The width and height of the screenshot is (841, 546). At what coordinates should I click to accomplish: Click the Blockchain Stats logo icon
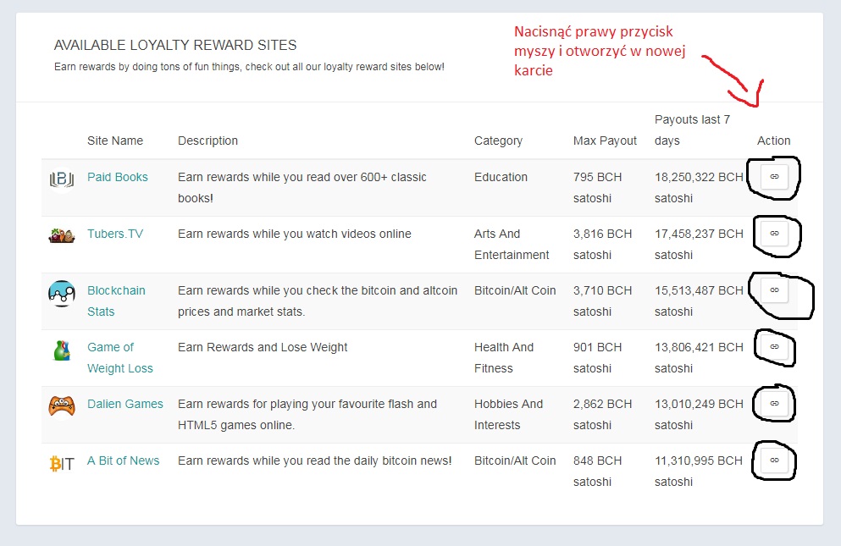pyautogui.click(x=62, y=294)
